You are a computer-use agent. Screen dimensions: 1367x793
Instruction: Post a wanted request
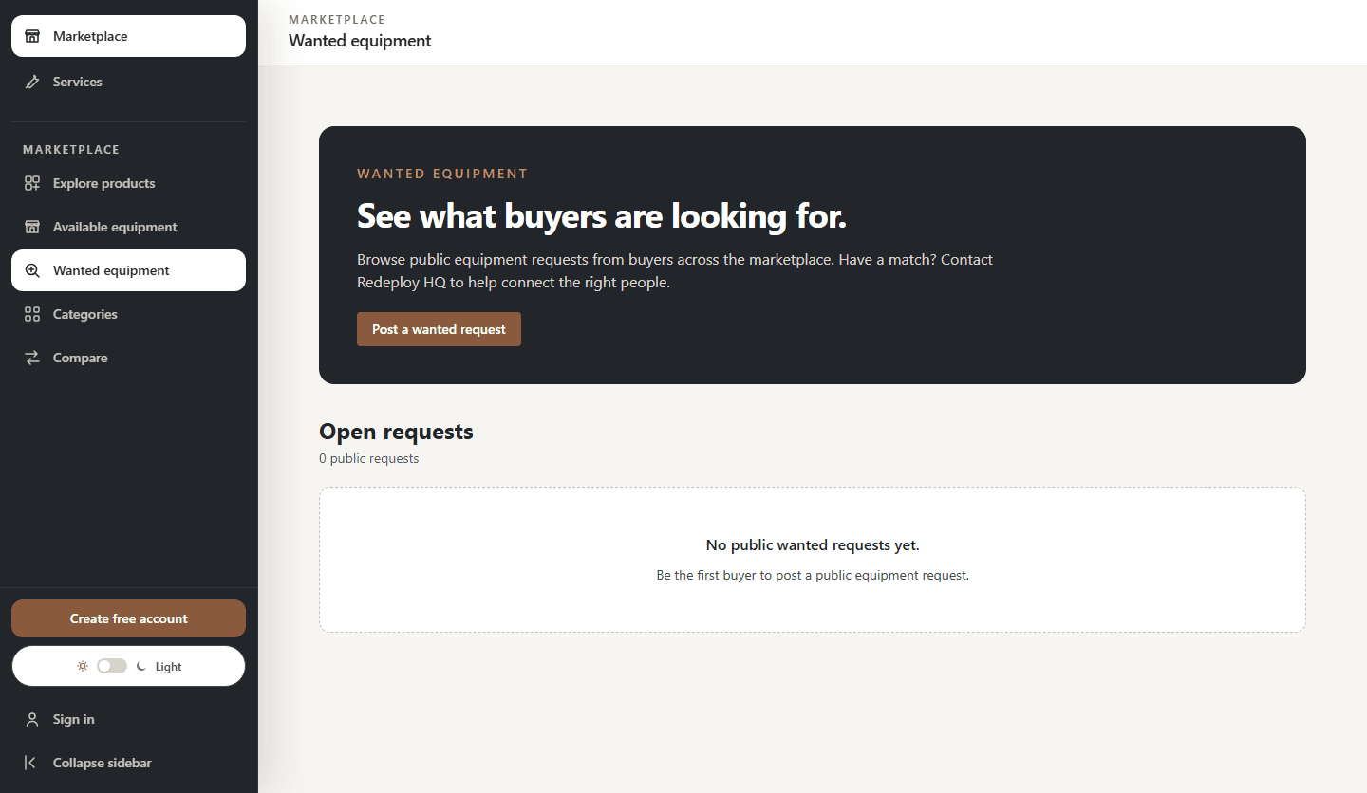[x=439, y=329]
